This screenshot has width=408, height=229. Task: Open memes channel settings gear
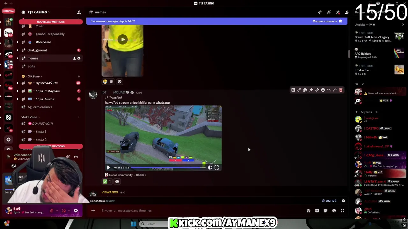(79, 58)
